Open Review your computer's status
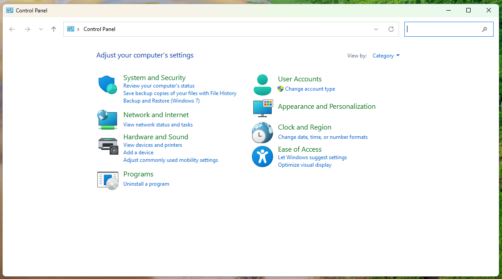Screen dimensions: 502x279 [159, 86]
